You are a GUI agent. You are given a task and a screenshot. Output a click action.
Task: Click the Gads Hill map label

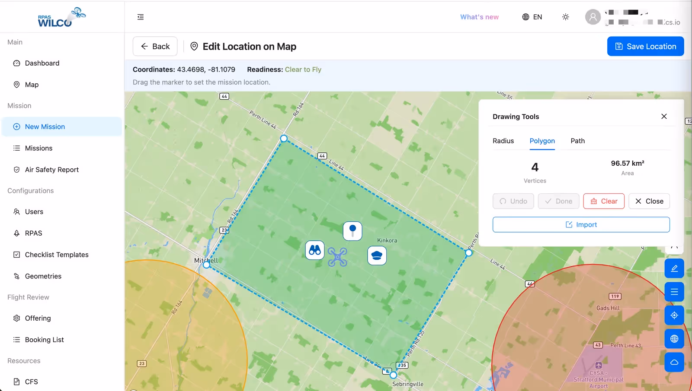608,308
